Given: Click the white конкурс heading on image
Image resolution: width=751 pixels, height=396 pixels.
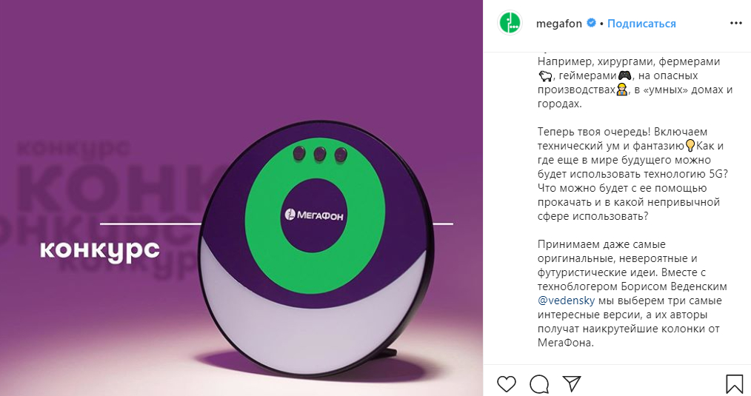Looking at the screenshot, I should [100, 250].
